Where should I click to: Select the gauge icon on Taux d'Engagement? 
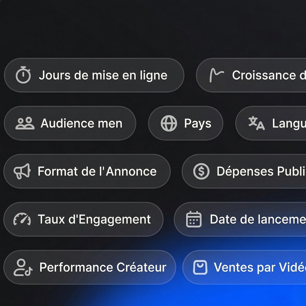point(22,219)
